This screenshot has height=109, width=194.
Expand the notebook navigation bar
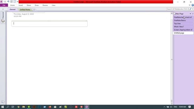(x=3, y=9)
